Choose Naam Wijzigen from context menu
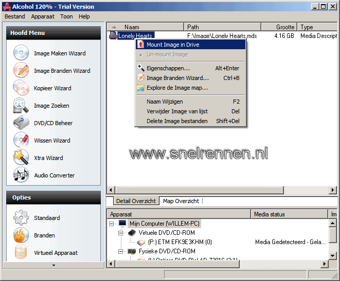Image resolution: width=340 pixels, height=281 pixels. [x=191, y=102]
